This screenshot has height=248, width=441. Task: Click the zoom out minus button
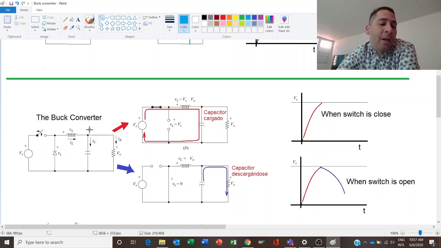[x=402, y=233]
